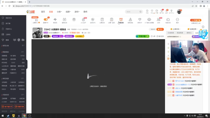The height and width of the screenshot is (118, 210).
Task: Click the green 可领次数 button
Action: (142, 36)
